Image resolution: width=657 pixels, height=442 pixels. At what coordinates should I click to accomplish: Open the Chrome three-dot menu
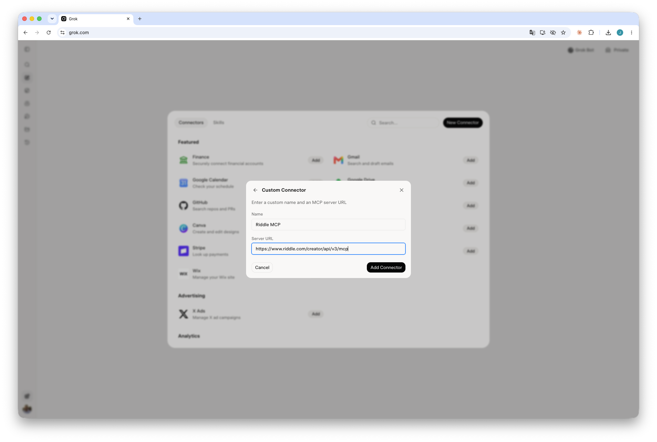(x=632, y=33)
